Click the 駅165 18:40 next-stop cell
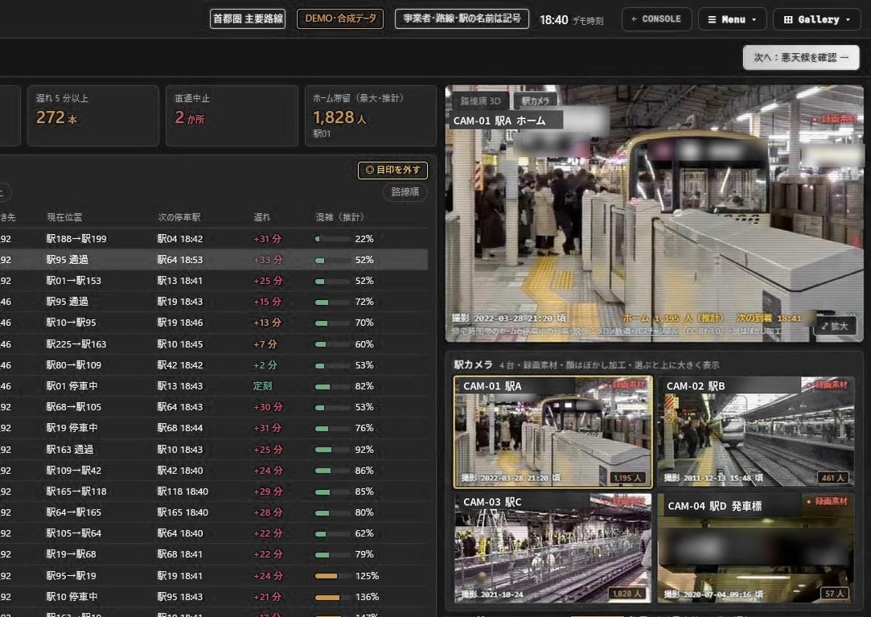This screenshot has width=871, height=617. tap(183, 512)
